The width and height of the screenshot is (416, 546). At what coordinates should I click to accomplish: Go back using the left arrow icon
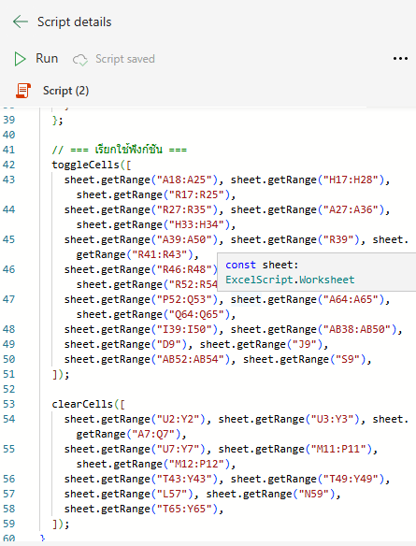pyautogui.click(x=21, y=22)
